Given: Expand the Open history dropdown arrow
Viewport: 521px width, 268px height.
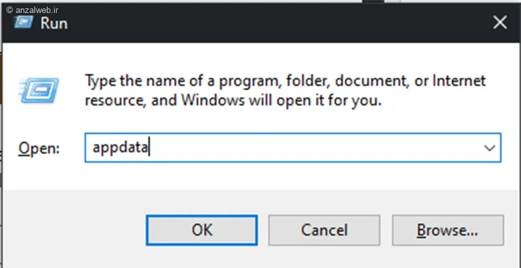Looking at the screenshot, I should (x=490, y=148).
